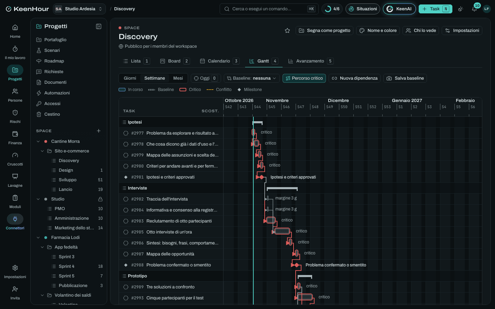Image resolution: width=495 pixels, height=309 pixels.
Task: Collapse the Farmacia Lodi space
Action: click(38, 238)
